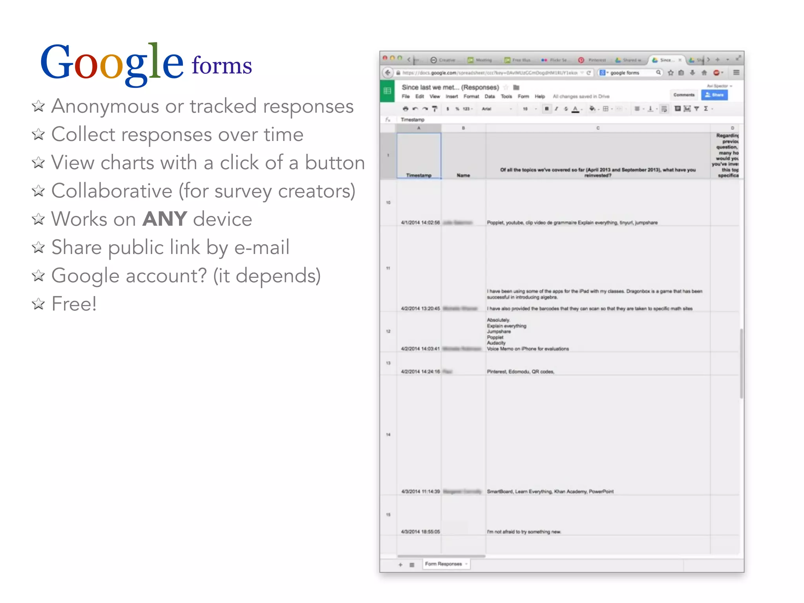804x603 pixels.
Task: Open the Format menu
Action: click(x=471, y=97)
